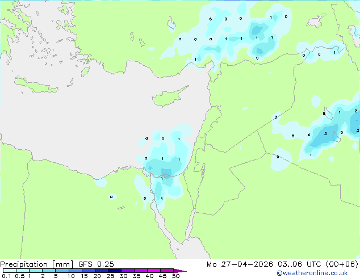Click the legend label '20'
The height and width of the screenshot is (278, 360).
coord(97,276)
